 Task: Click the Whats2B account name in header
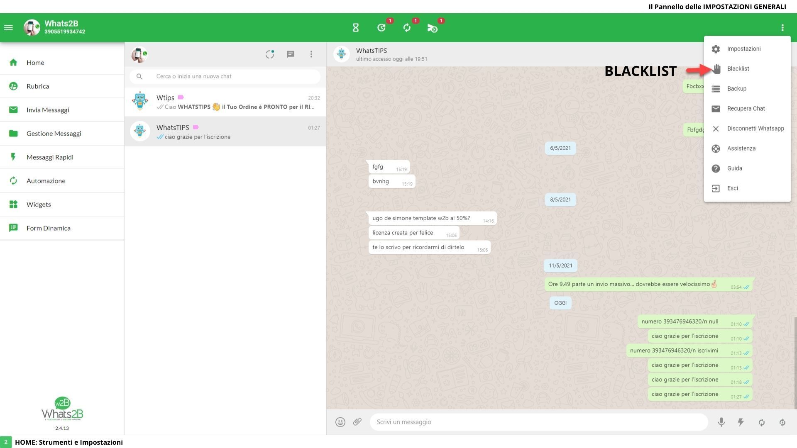coord(61,24)
